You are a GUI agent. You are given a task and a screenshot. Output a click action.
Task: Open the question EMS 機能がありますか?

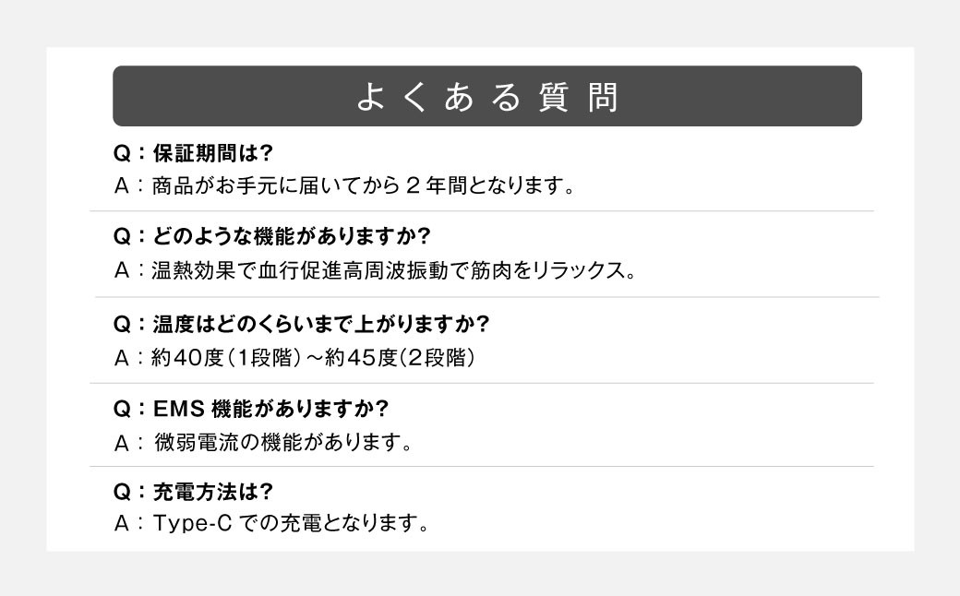(x=270, y=408)
